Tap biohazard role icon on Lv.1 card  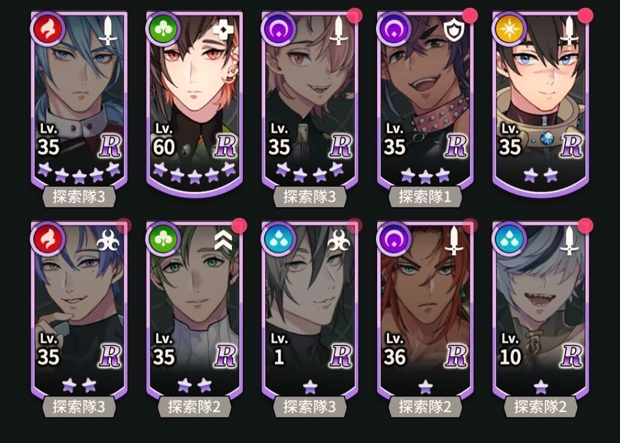click(x=338, y=241)
